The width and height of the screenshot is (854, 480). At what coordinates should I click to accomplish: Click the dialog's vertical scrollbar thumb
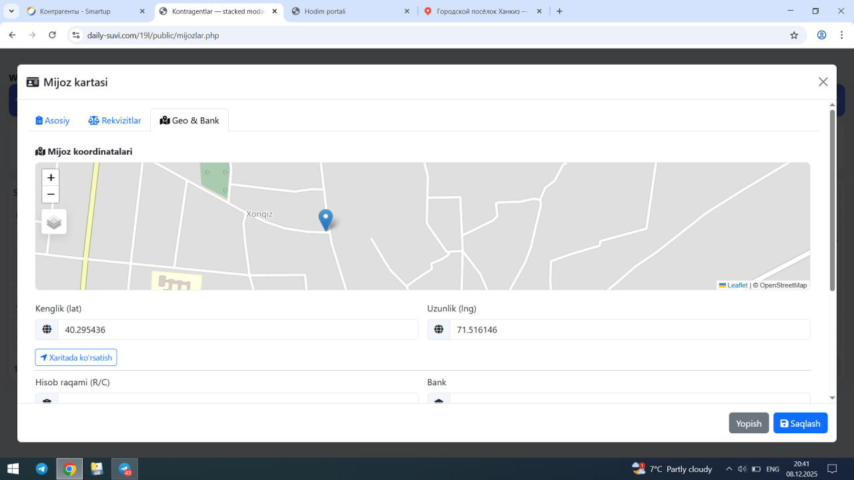[x=832, y=200]
